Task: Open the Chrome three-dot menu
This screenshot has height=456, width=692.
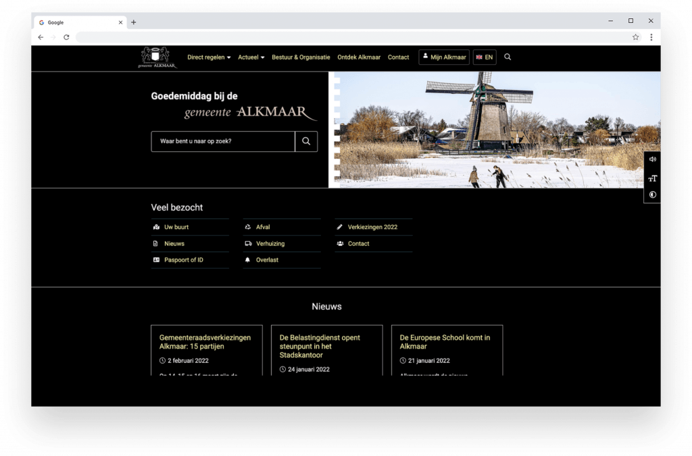Action: (651, 37)
